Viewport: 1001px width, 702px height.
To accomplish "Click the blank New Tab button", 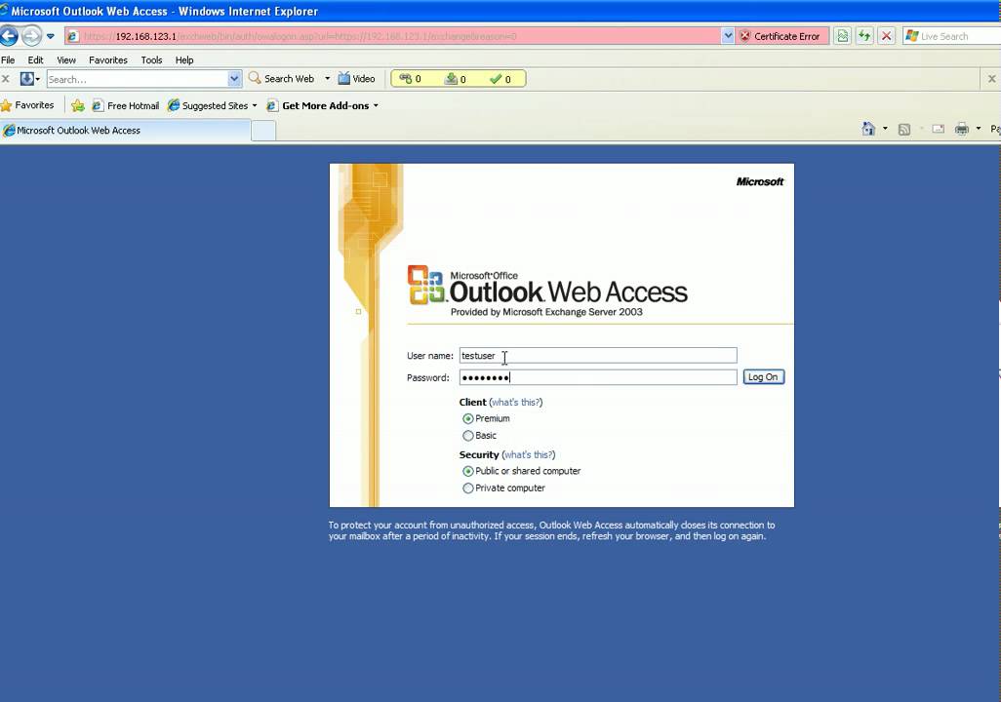I will pyautogui.click(x=263, y=131).
